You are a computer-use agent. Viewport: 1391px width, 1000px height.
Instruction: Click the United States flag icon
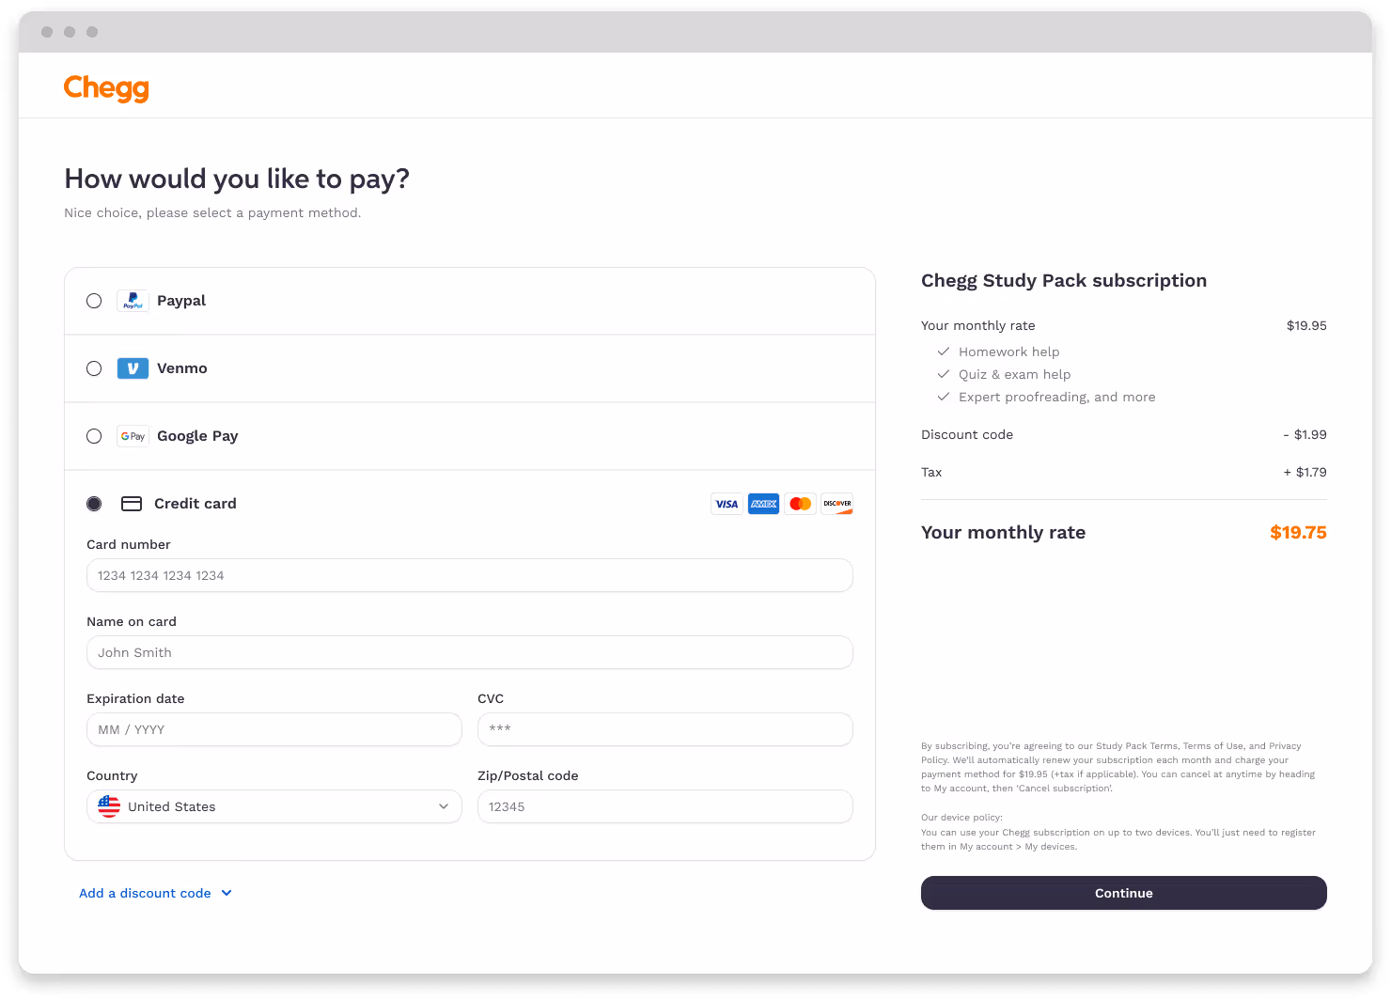pos(109,806)
